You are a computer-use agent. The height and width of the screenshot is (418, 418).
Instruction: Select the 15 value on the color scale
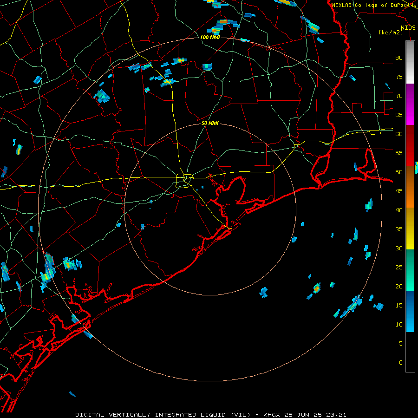pyautogui.click(x=399, y=306)
